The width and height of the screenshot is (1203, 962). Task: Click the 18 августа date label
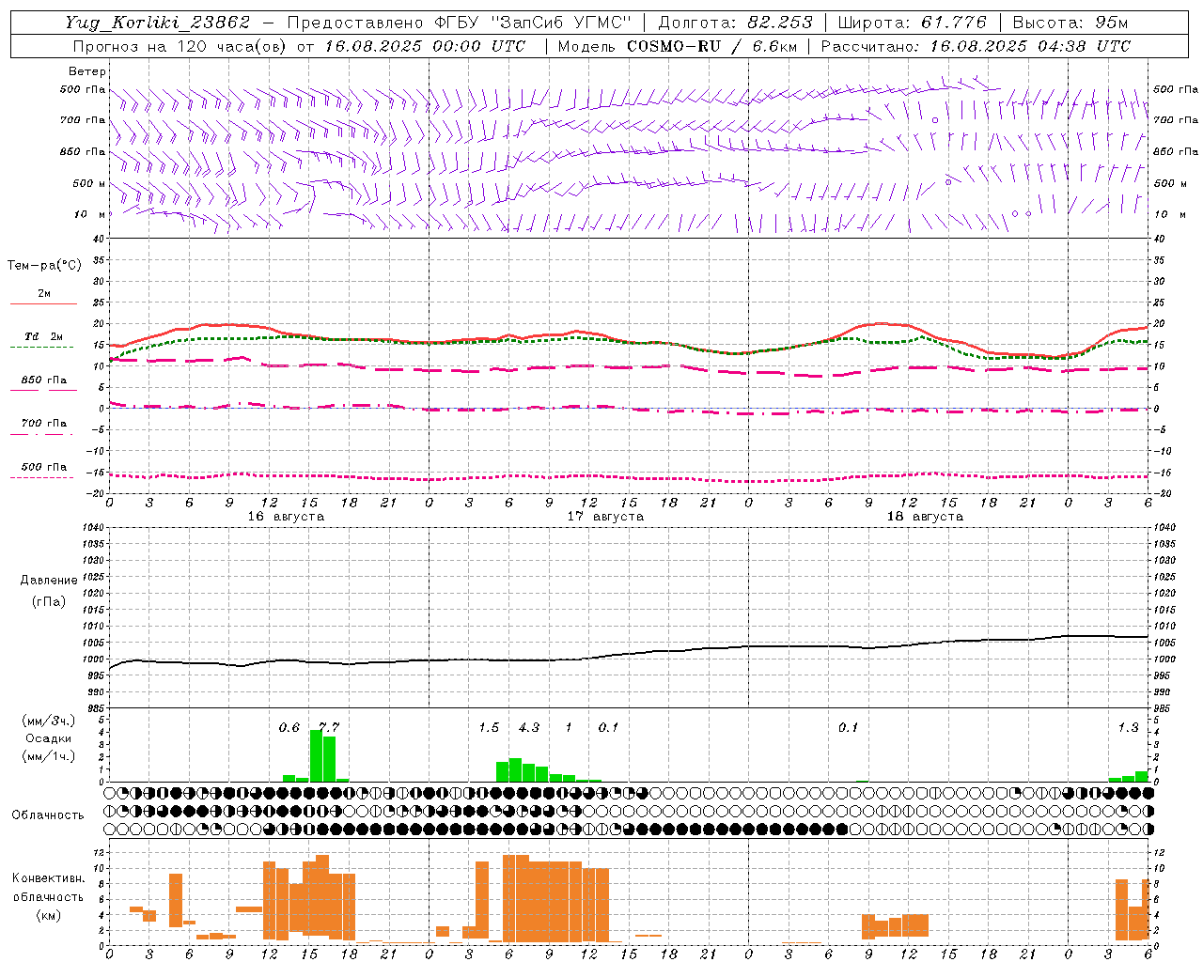(925, 517)
